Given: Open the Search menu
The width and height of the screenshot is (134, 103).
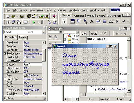Looking at the screenshot, I should 23,11.
